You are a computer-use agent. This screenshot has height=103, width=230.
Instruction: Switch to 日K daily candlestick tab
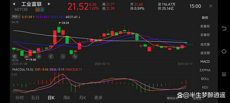point(51,98)
